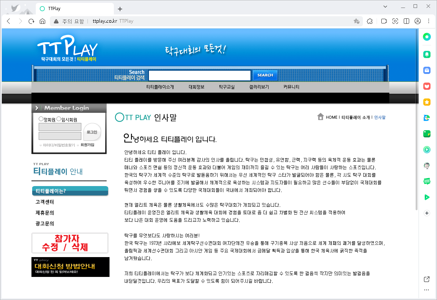
Task: Click the yellow star icon in the sidebar
Action: tap(427, 102)
